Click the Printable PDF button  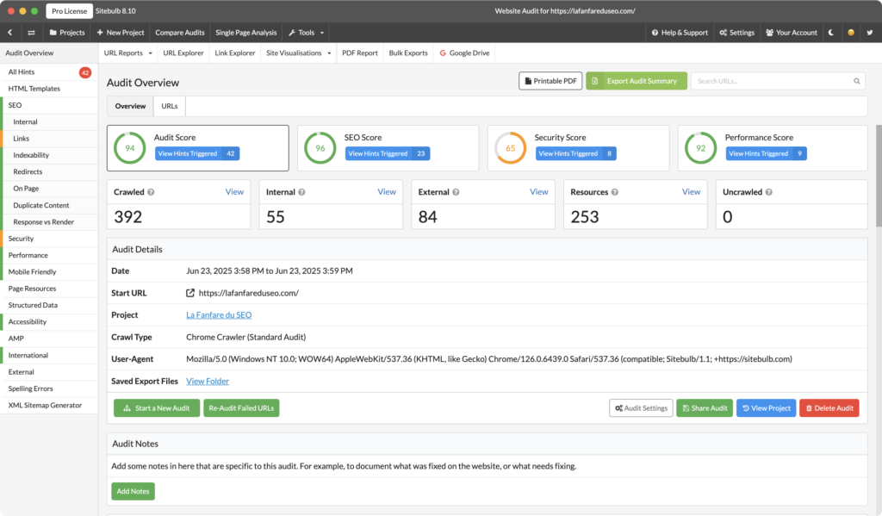click(x=550, y=81)
